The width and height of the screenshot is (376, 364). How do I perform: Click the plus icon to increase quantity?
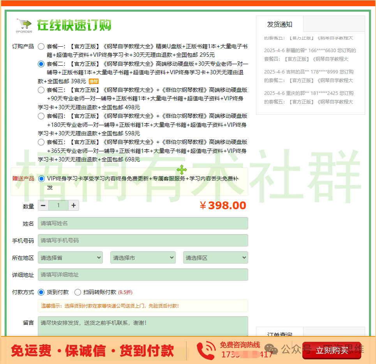[x=74, y=205]
